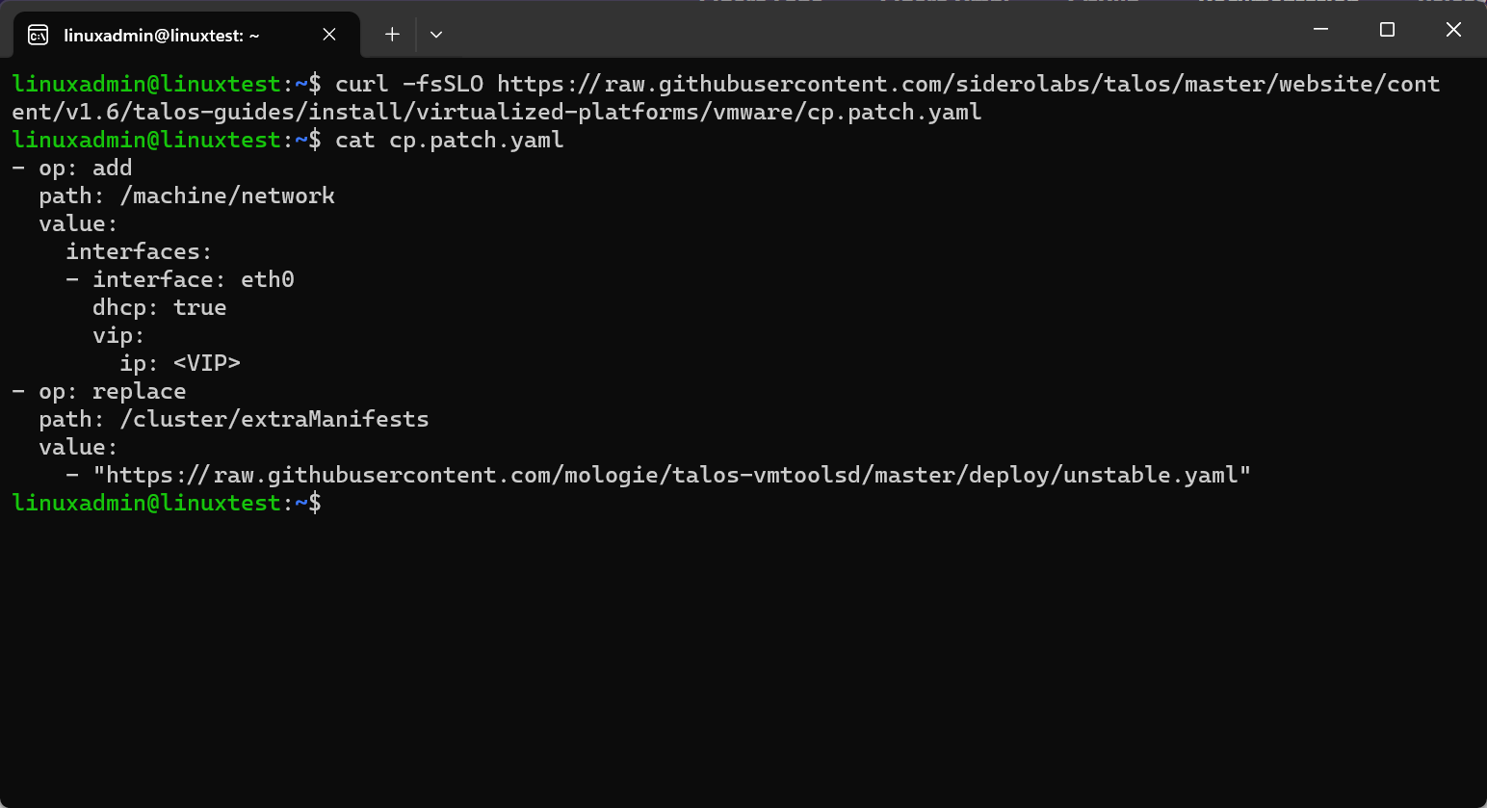Close the terminal window

pyautogui.click(x=1453, y=30)
